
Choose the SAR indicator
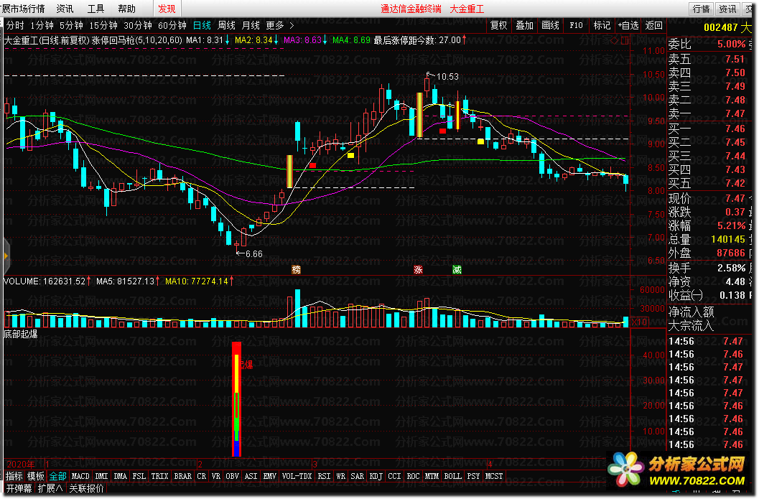point(357,476)
